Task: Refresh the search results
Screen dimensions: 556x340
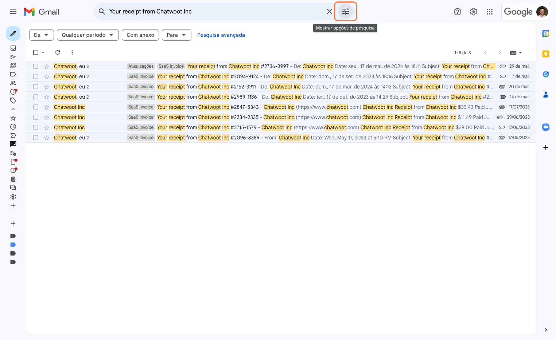Action: click(58, 52)
